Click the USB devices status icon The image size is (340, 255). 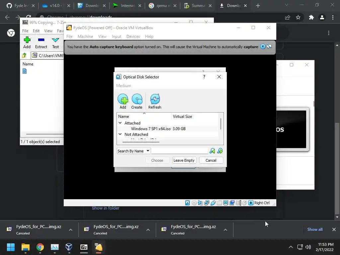(x=213, y=203)
